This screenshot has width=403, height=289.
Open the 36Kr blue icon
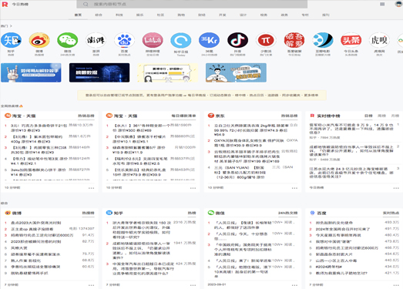tap(210, 40)
